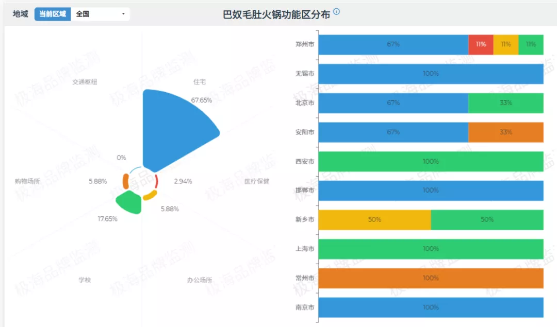Open the 全国 region dropdown
557x327 pixels.
(x=100, y=14)
